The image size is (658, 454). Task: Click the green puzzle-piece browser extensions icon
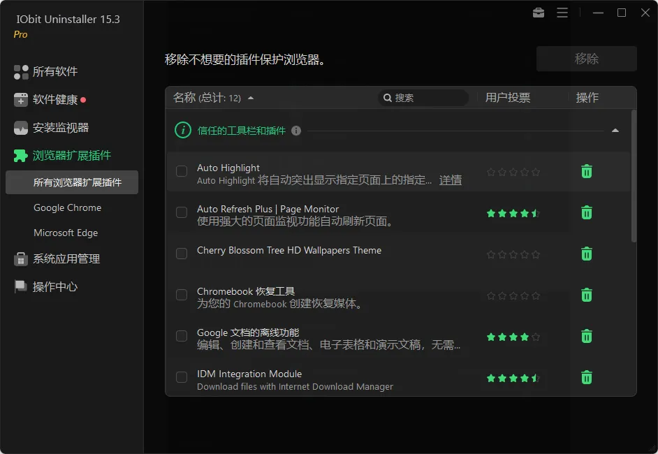[x=20, y=156]
